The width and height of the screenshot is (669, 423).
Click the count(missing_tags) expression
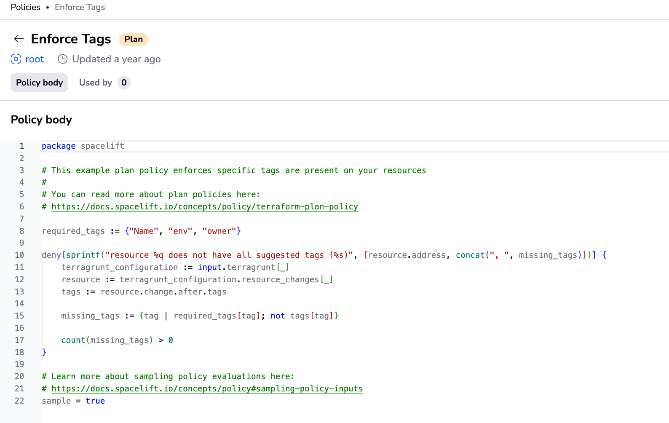107,340
